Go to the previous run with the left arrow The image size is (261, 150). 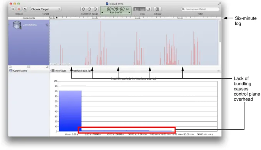[102, 13]
